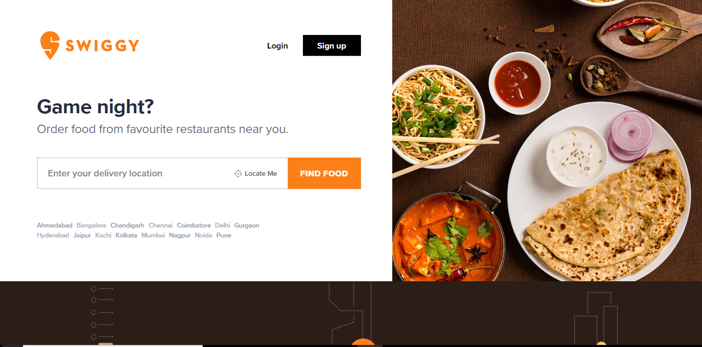Screen dimensions: 702x347
Task: Select Ahmedabad city link
Action: (x=55, y=225)
